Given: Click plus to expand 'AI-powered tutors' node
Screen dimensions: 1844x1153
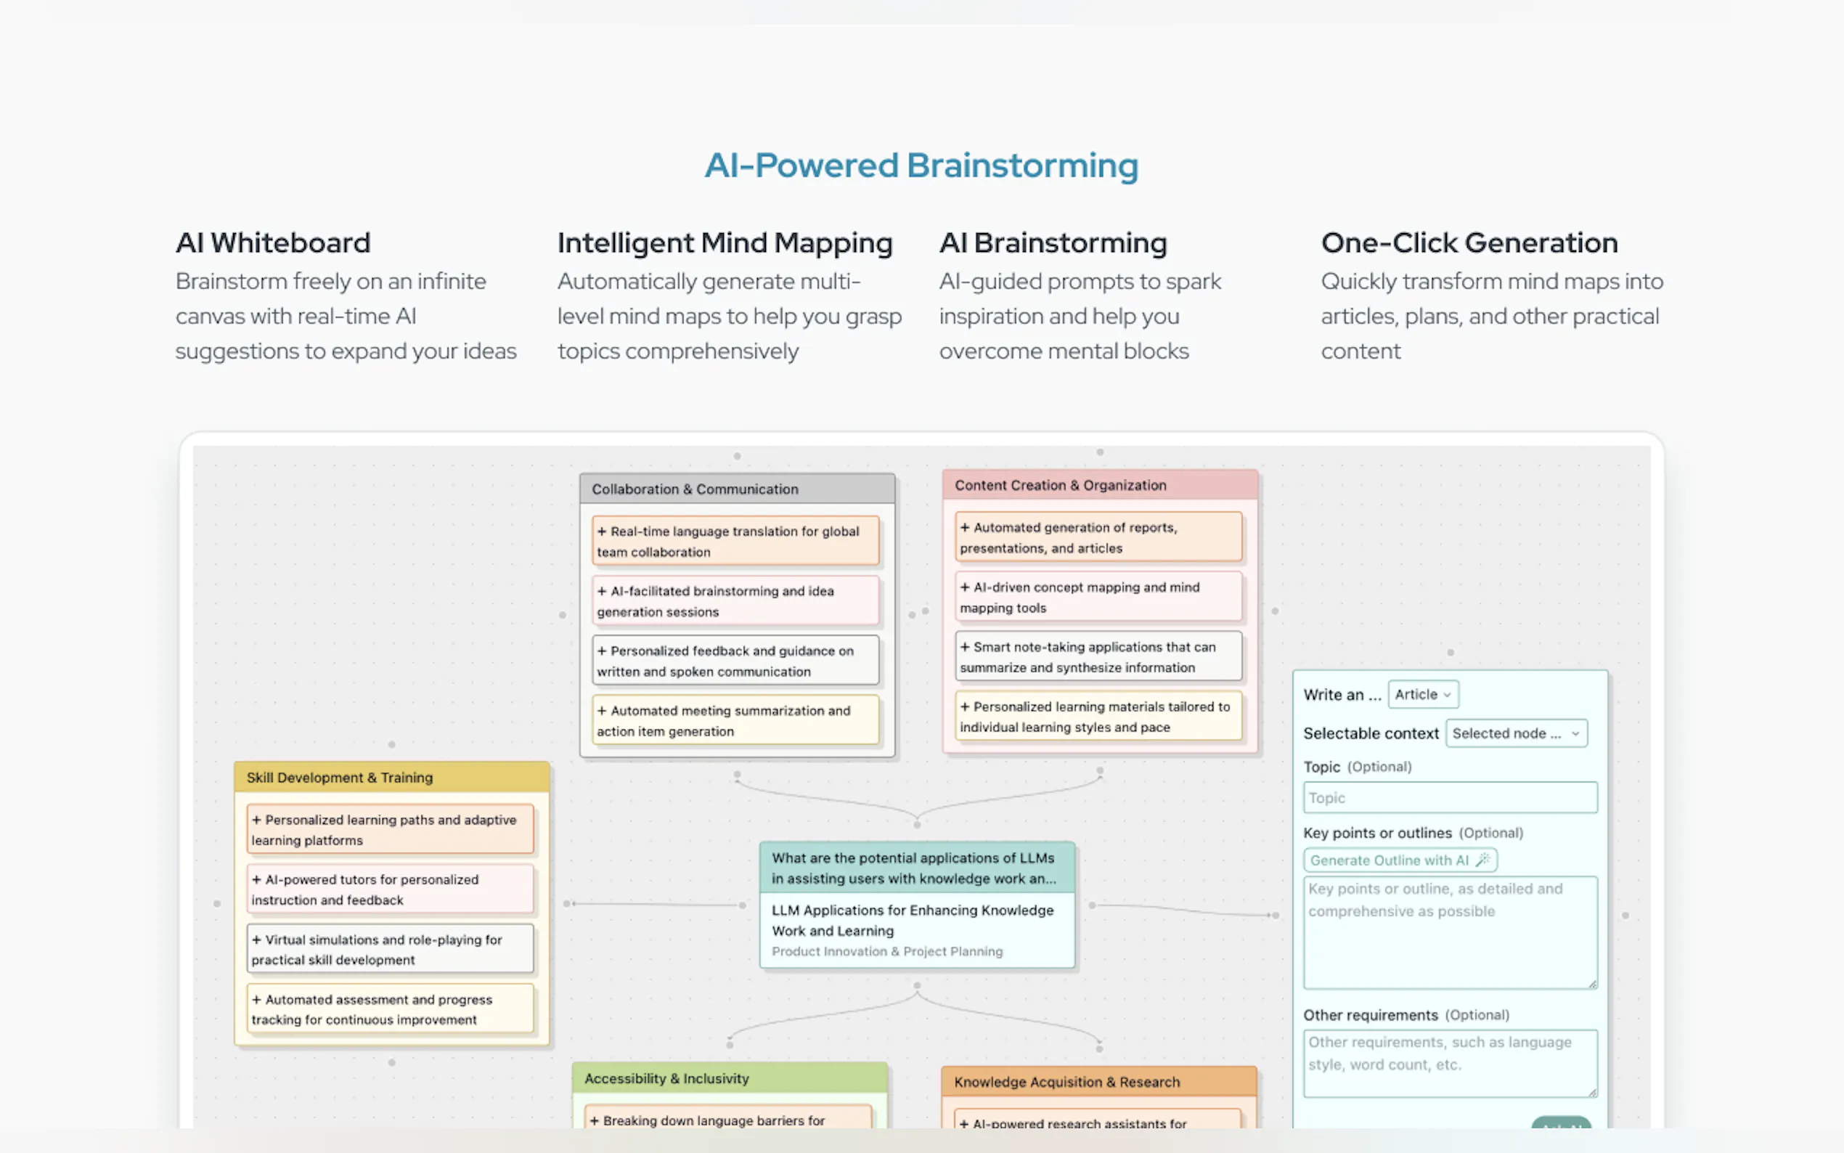Looking at the screenshot, I should coord(256,879).
